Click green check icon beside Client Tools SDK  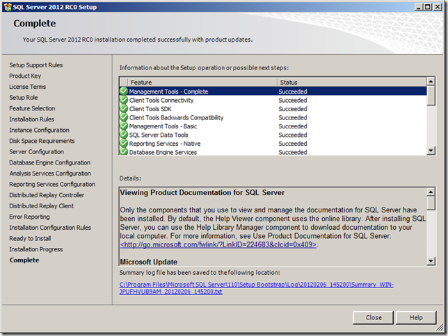(x=124, y=109)
